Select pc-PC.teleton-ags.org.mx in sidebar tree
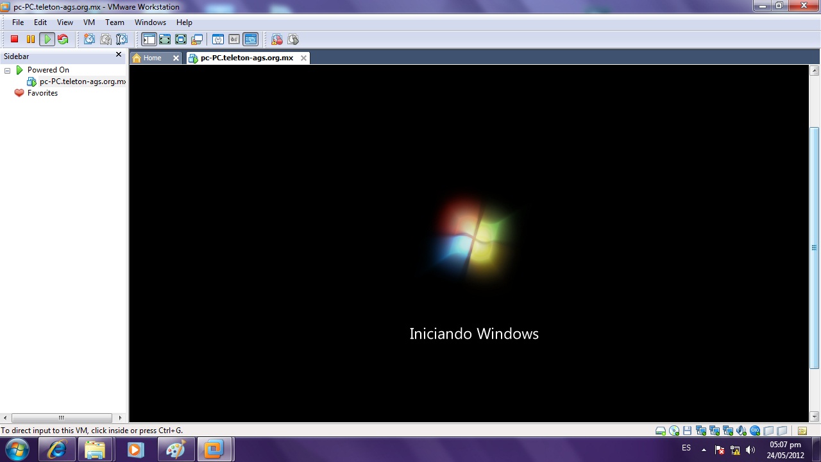Viewport: 821px width, 462px height. (83, 81)
